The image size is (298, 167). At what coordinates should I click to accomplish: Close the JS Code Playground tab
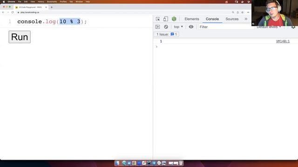pyautogui.click(x=46, y=7)
